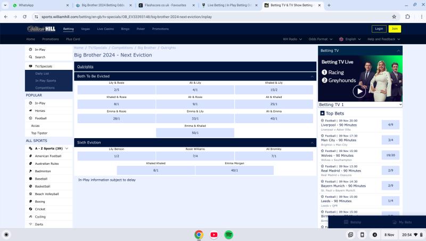Screen dimensions: 426x241
Task: Click the browser address bar
Action: pos(213,17)
